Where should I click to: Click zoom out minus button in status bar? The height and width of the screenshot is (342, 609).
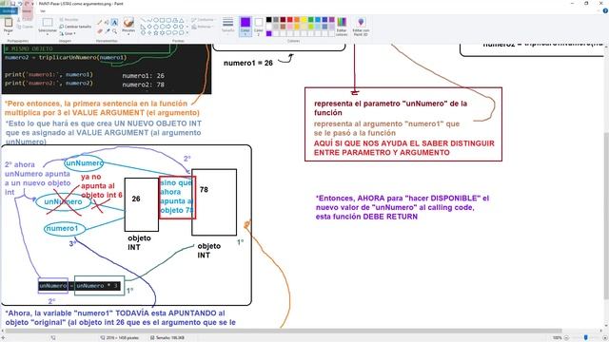coord(566,338)
